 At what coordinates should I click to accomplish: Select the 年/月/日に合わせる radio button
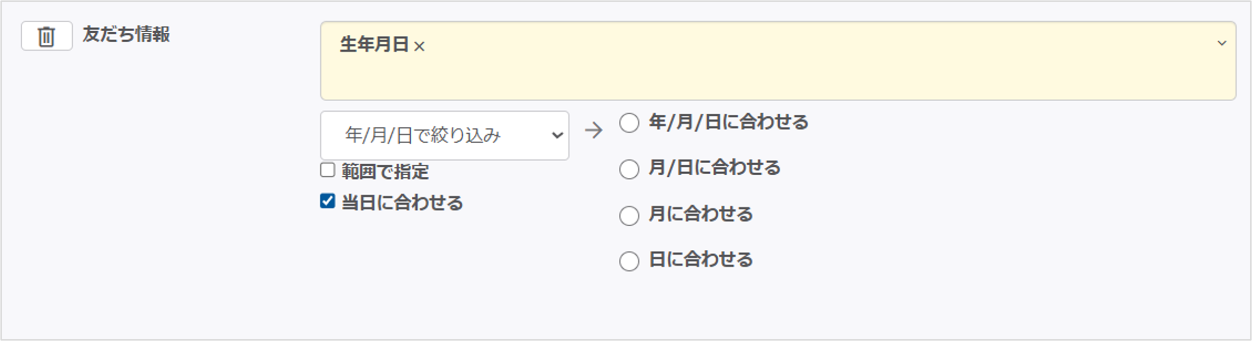pos(629,123)
